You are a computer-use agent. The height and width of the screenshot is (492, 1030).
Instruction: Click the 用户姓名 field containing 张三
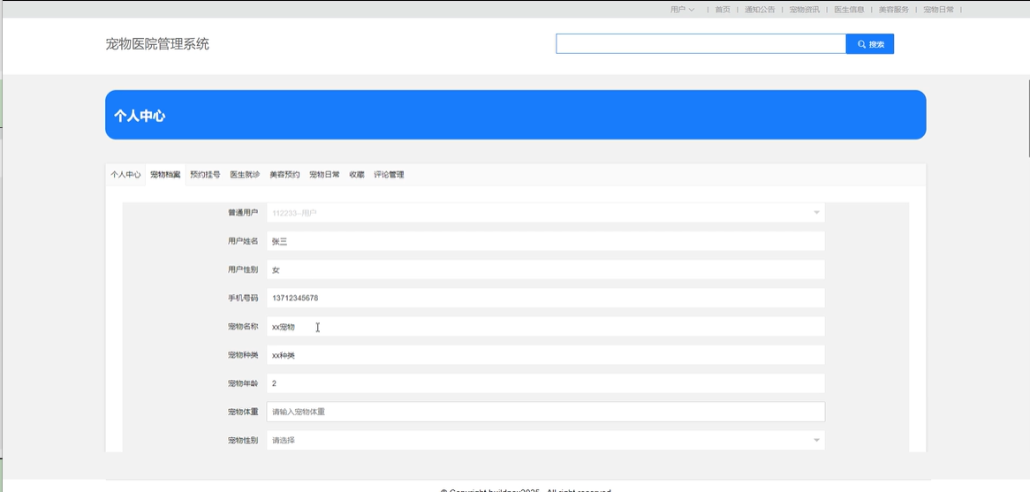tap(545, 241)
